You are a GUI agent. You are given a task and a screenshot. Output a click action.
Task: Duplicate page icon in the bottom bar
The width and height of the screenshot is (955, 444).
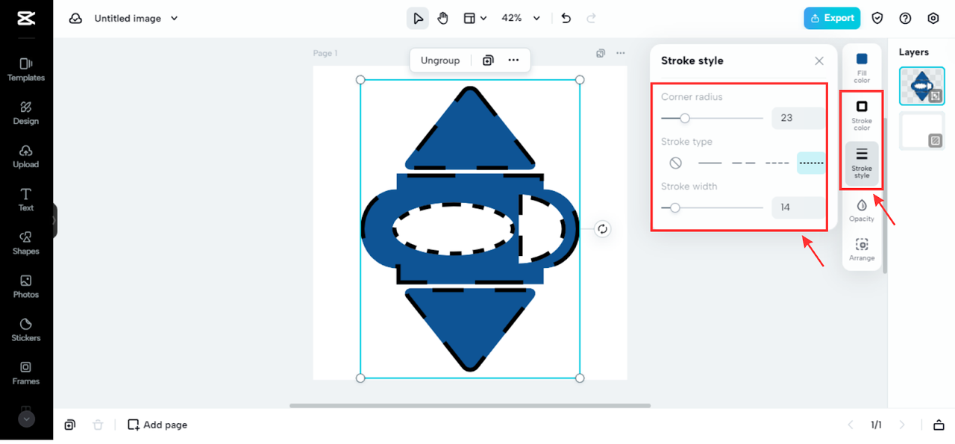tap(69, 425)
